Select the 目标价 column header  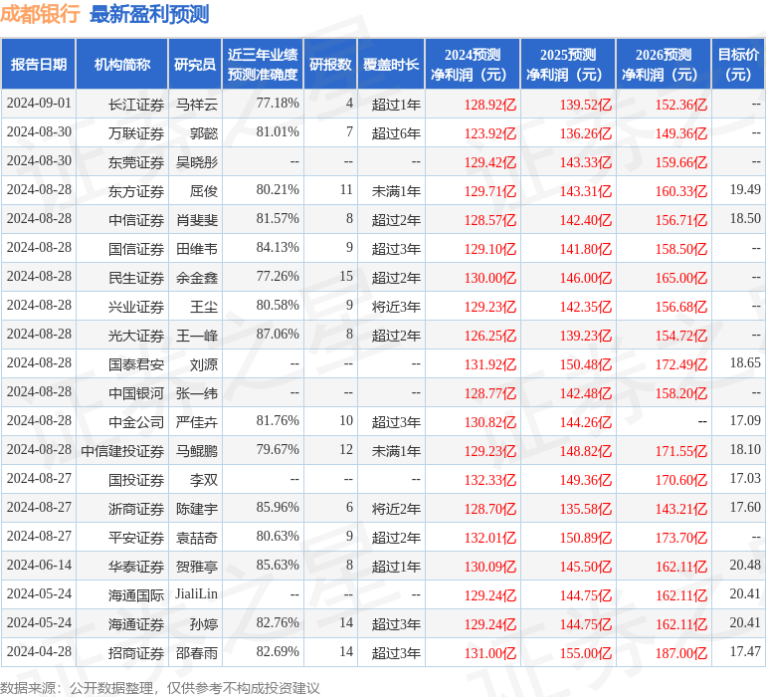coord(738,64)
